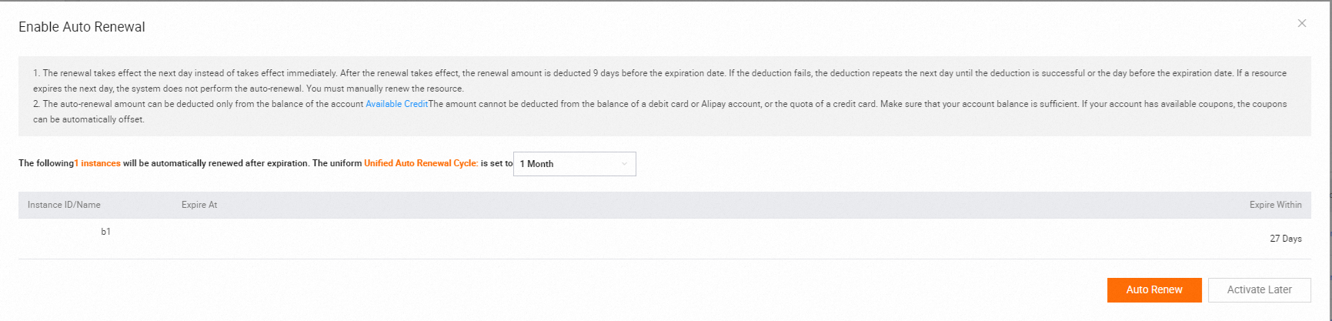Screen dimensions: 1332x321
Task: Click the chevron arrow in cycle dropdown
Action: coord(624,164)
